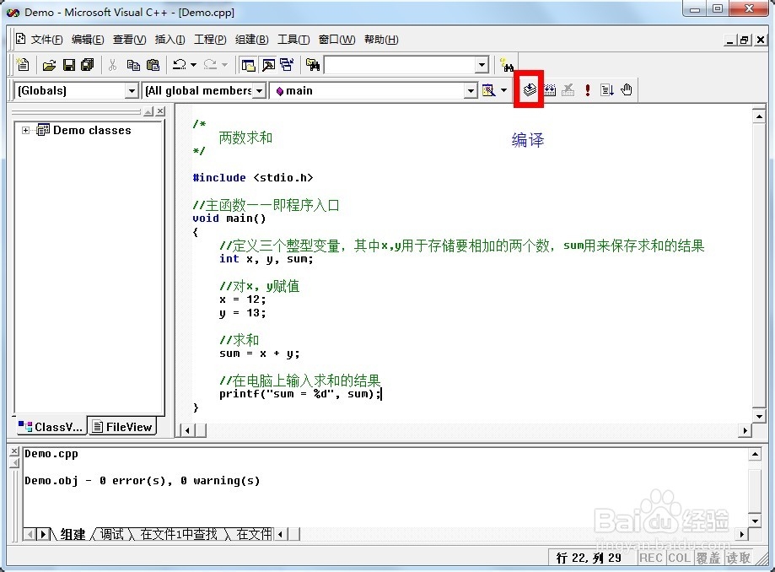Save the file with the floppy icon
Viewport: 775px width, 572px height.
click(69, 65)
